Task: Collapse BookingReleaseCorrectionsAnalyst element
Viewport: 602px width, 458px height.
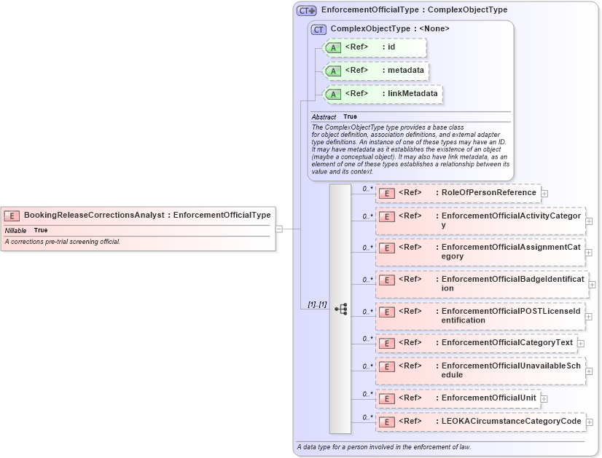Action: [x=281, y=228]
